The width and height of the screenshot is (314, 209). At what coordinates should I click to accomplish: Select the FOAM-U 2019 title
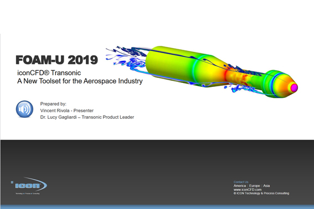coord(56,60)
